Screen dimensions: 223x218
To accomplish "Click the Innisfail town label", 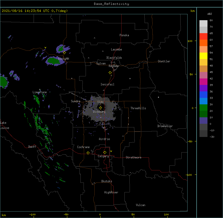I will 107,84.
